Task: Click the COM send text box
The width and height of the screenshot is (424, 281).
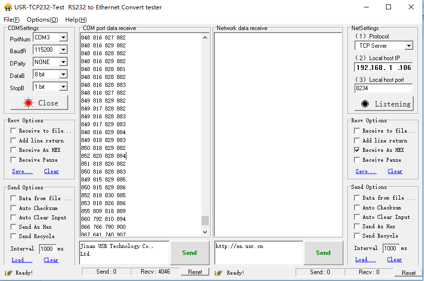Action: pyautogui.click(x=124, y=253)
